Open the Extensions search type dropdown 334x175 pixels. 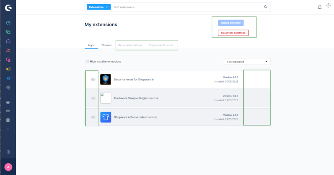[x=99, y=7]
